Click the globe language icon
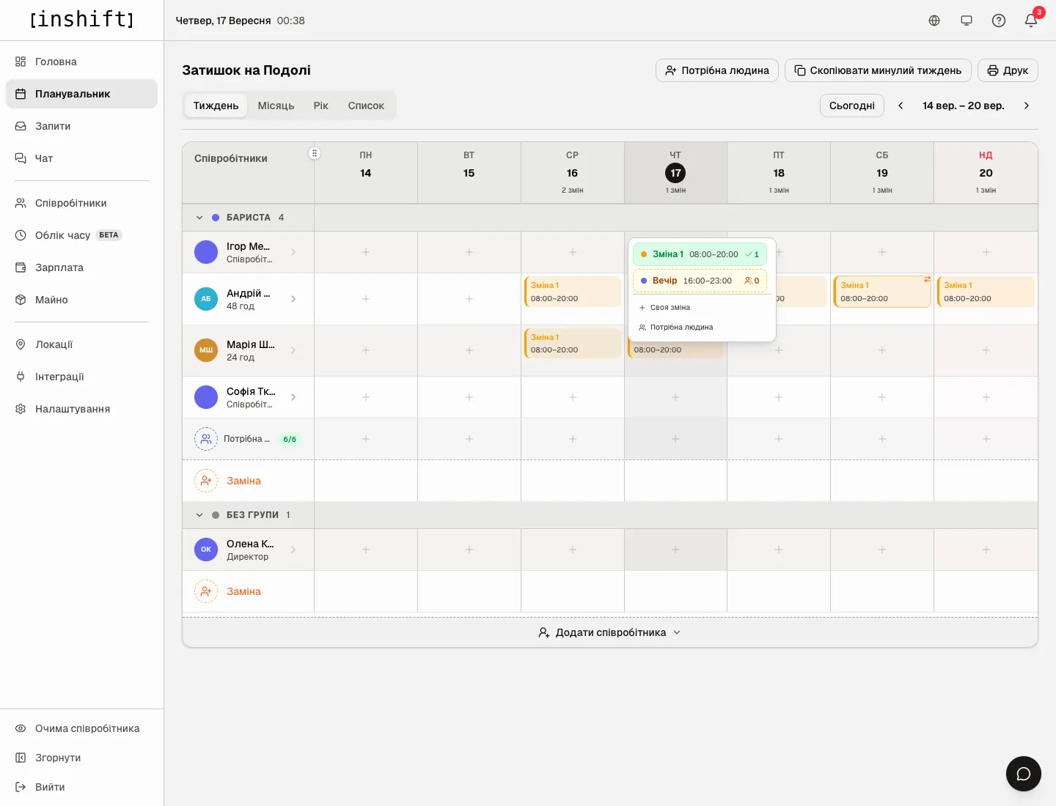 [x=934, y=21]
